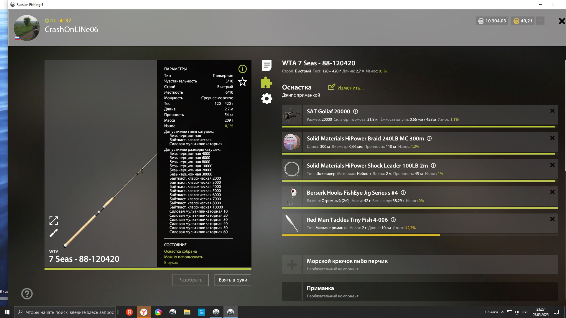Image resolution: width=566 pixels, height=318 pixels.
Task: Expand rod image to fullscreen
Action: pos(54,221)
